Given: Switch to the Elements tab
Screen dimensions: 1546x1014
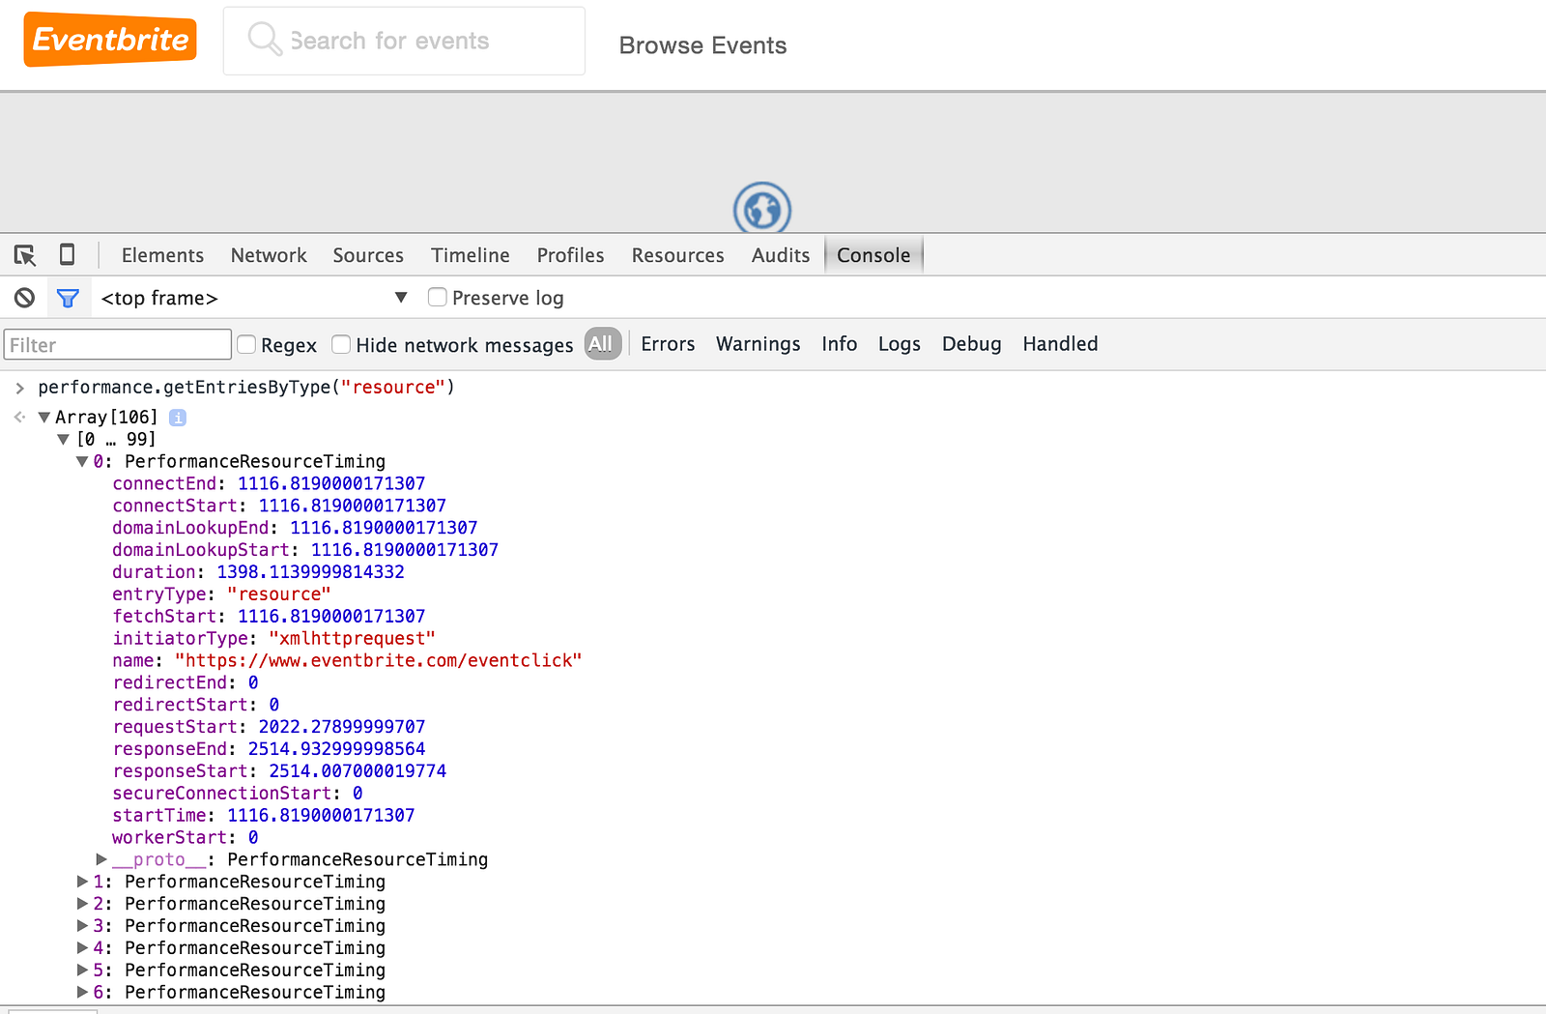Looking at the screenshot, I should point(162,255).
